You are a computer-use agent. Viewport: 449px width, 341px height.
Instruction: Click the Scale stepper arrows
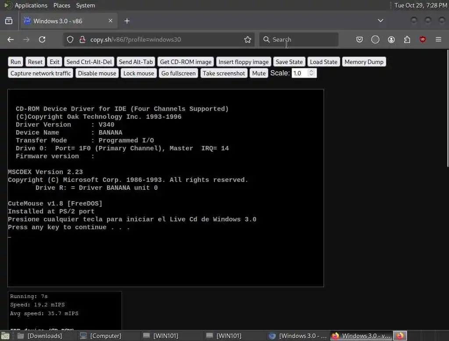[x=311, y=73]
